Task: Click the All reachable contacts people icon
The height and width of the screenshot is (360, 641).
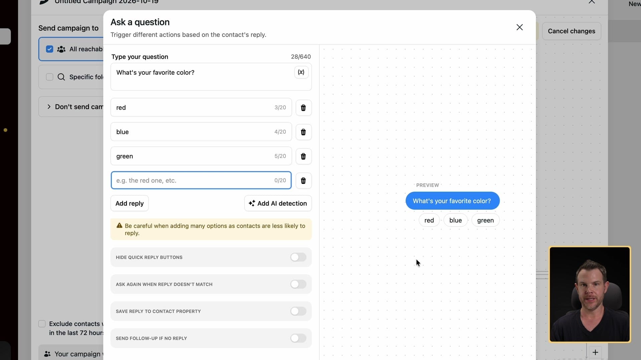Action: tap(61, 49)
